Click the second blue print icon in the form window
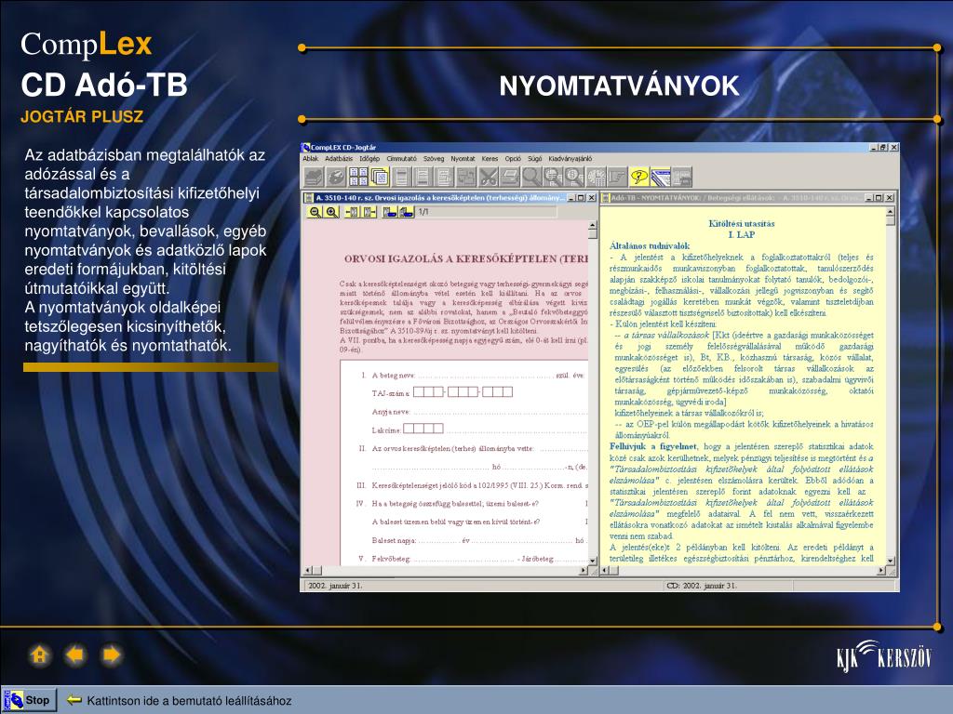This screenshot has height=714, width=953. [x=406, y=212]
